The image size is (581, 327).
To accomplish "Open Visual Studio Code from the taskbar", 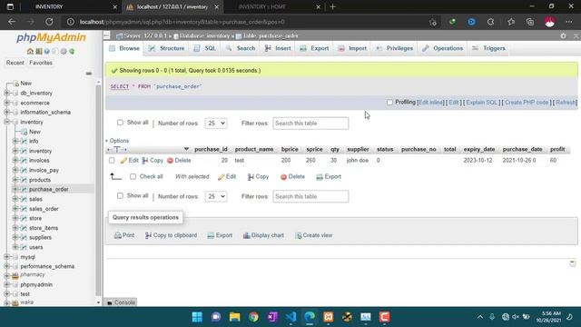I will pos(290,317).
